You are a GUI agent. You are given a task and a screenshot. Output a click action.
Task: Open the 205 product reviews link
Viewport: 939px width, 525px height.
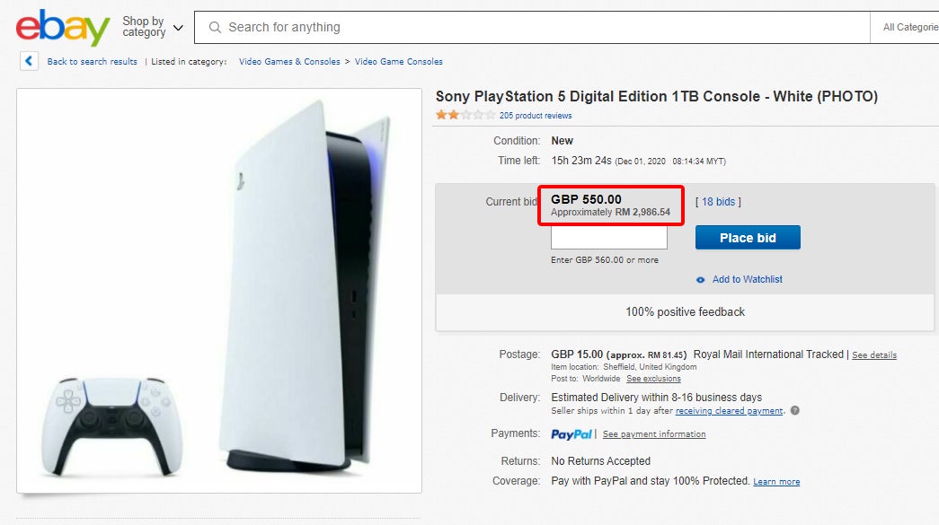point(536,116)
